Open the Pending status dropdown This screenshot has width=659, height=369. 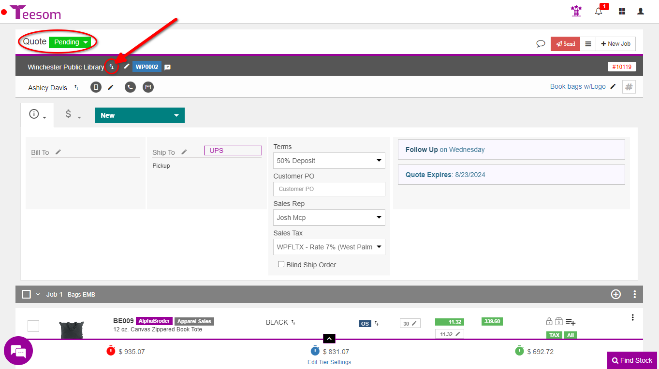[70, 42]
